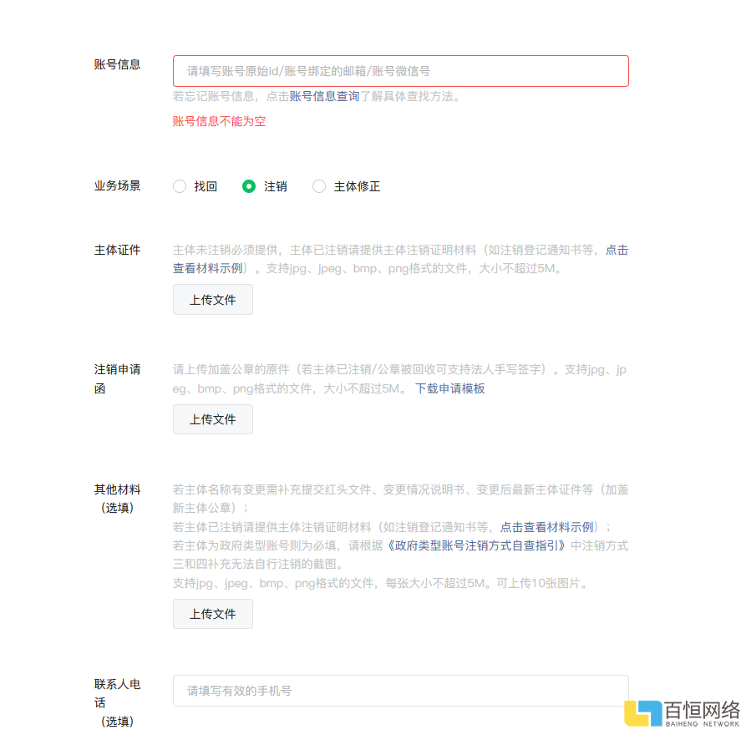Select the 找回 radio button

[x=179, y=186]
